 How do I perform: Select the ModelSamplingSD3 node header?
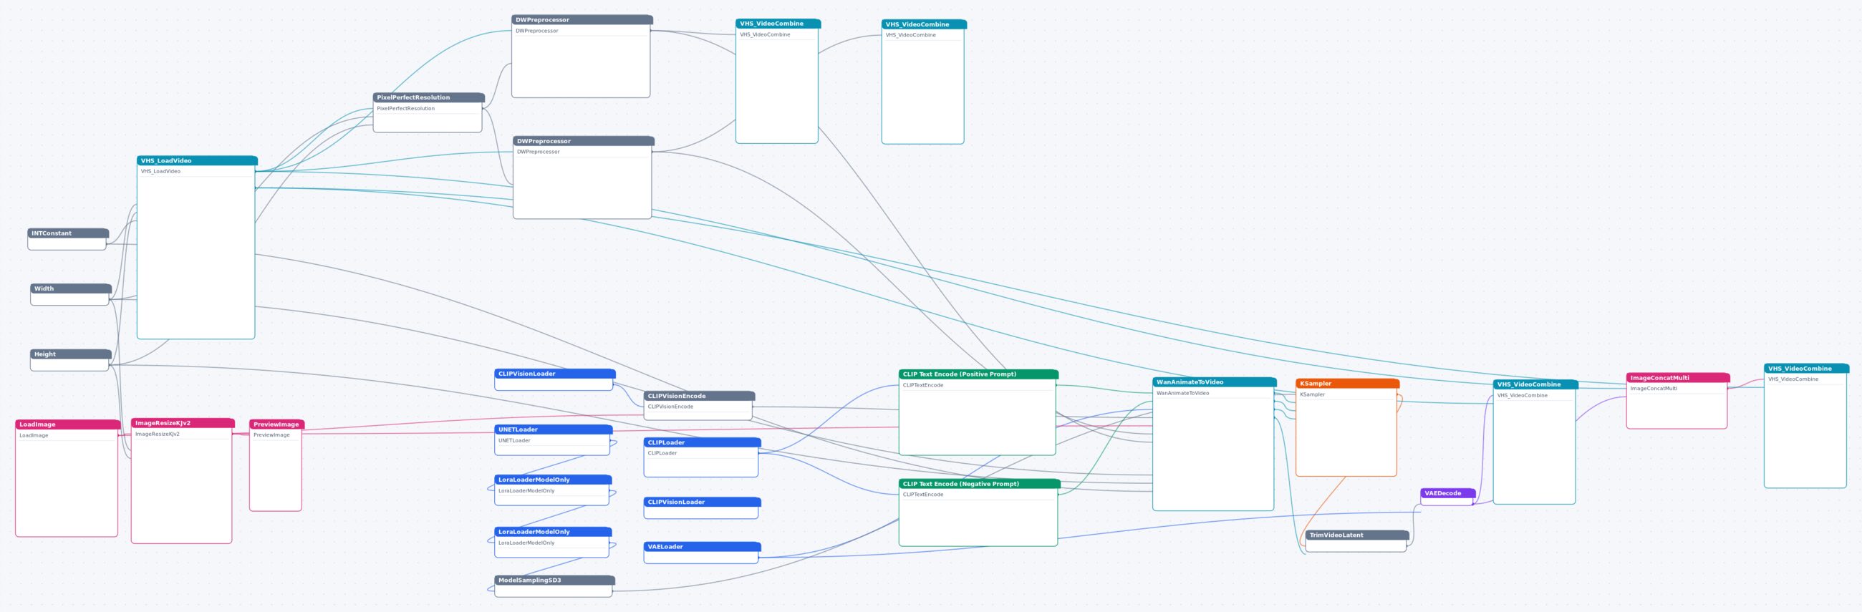coord(554,581)
